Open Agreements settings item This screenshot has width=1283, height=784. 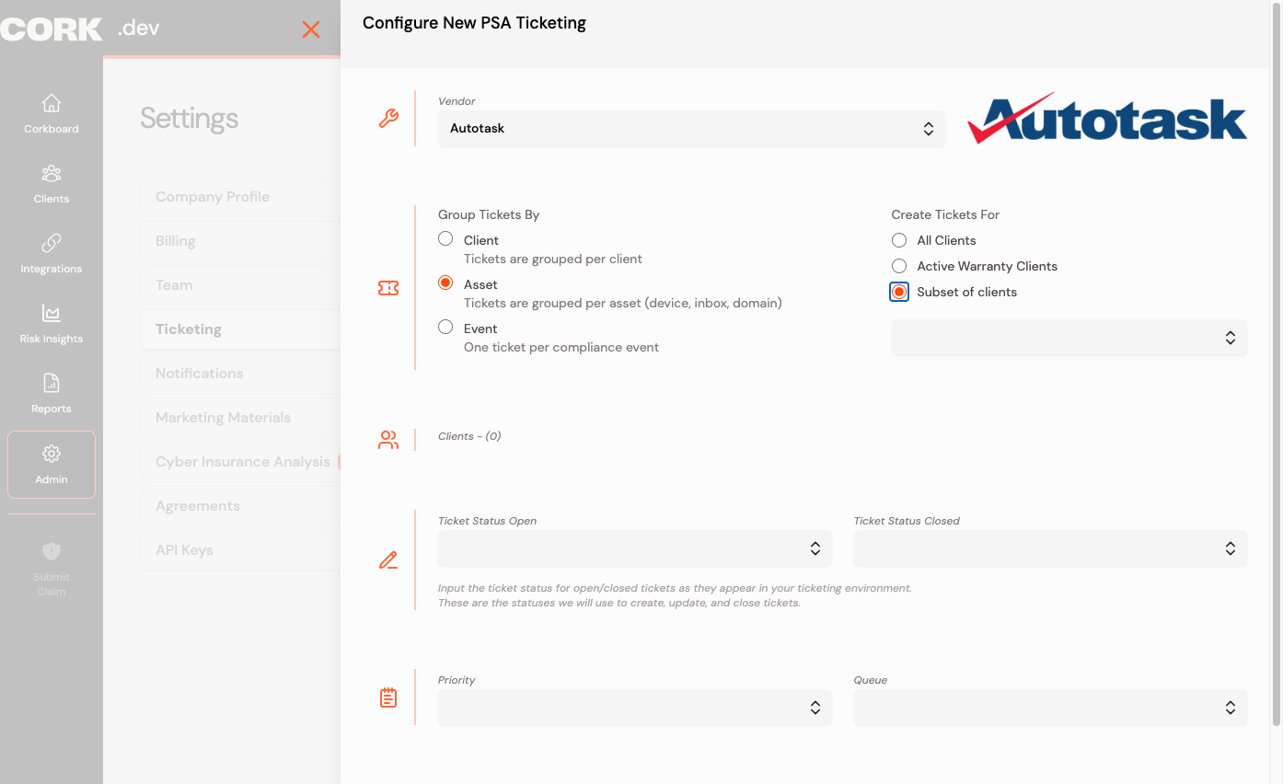tap(240, 506)
